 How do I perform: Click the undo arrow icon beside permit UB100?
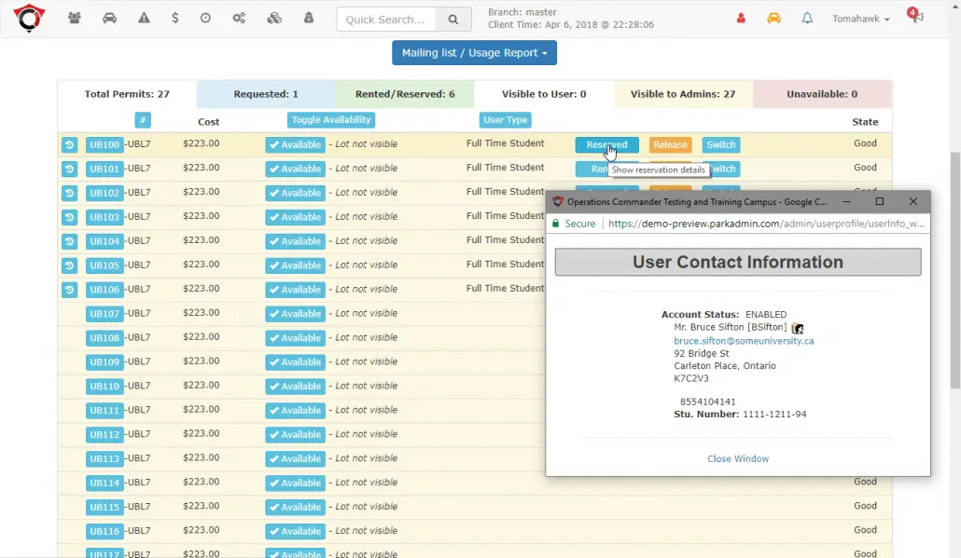[68, 143]
